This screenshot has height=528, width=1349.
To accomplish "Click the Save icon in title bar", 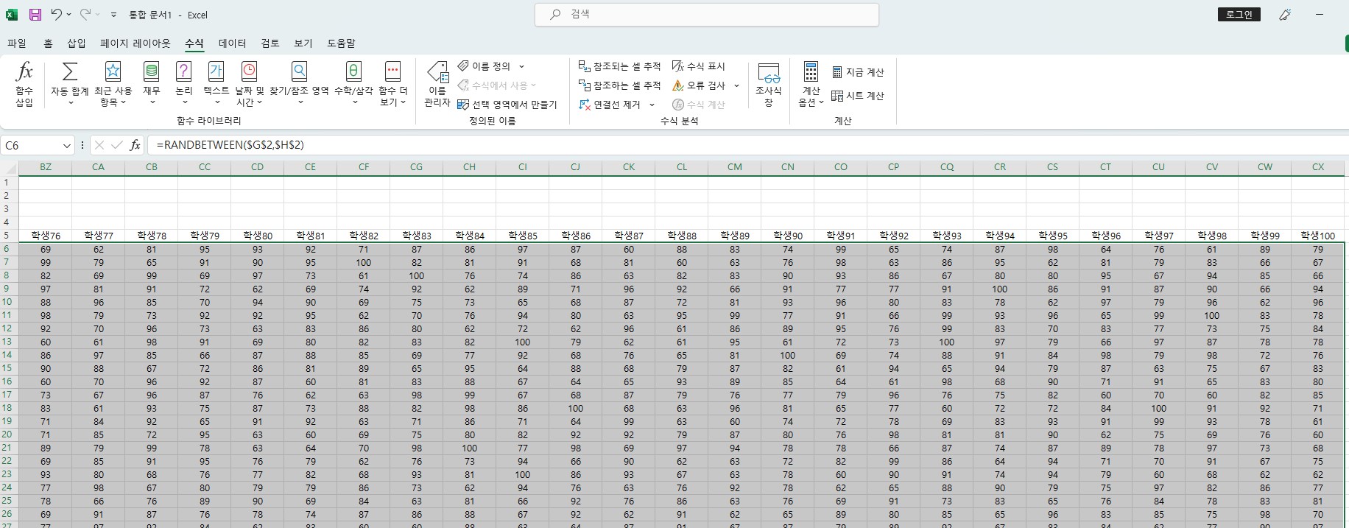I will [35, 14].
